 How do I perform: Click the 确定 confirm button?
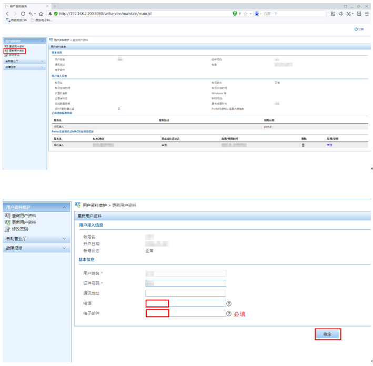point(327,334)
